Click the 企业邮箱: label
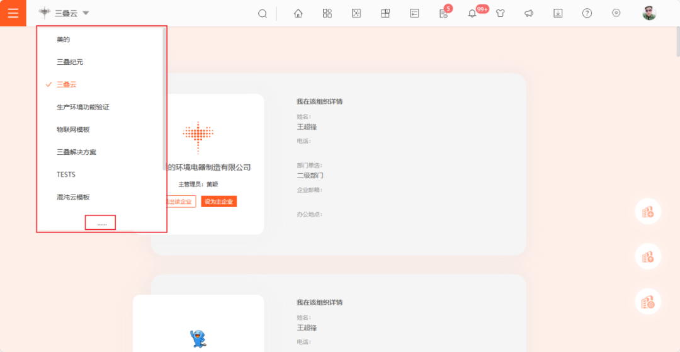The width and height of the screenshot is (680, 352). point(310,190)
